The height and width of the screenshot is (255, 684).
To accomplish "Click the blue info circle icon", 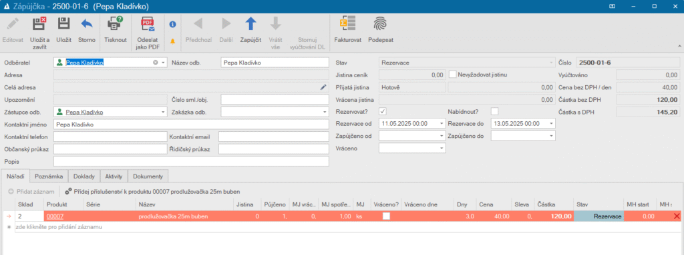I will click(172, 25).
